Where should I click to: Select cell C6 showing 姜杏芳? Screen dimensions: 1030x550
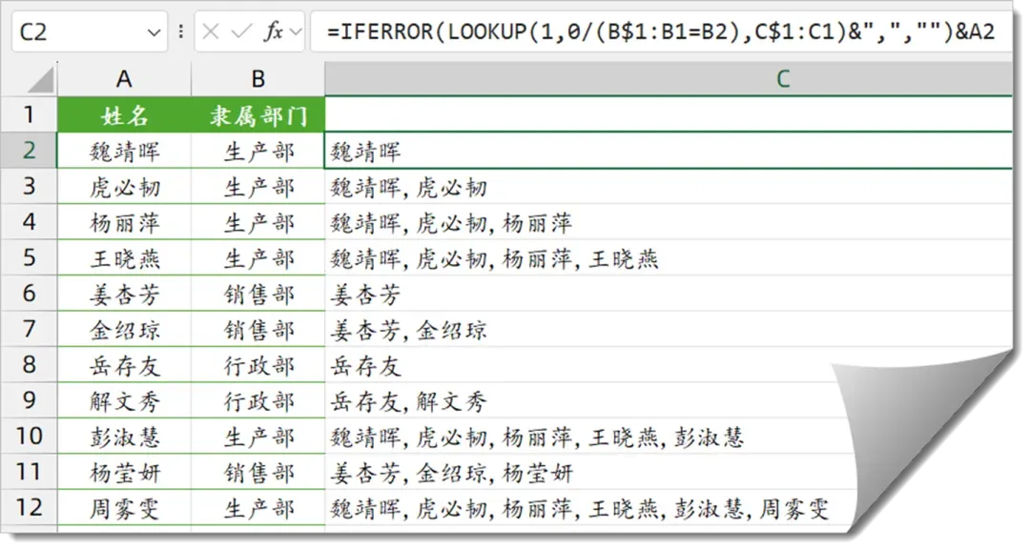tap(668, 294)
